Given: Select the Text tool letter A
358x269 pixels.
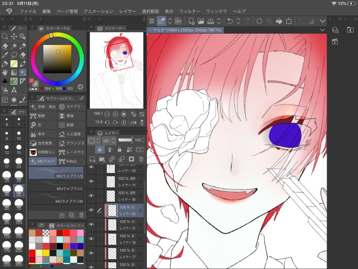Looking at the screenshot, I should [14, 90].
